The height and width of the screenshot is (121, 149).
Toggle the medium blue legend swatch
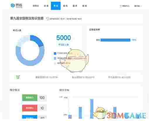tap(55, 58)
